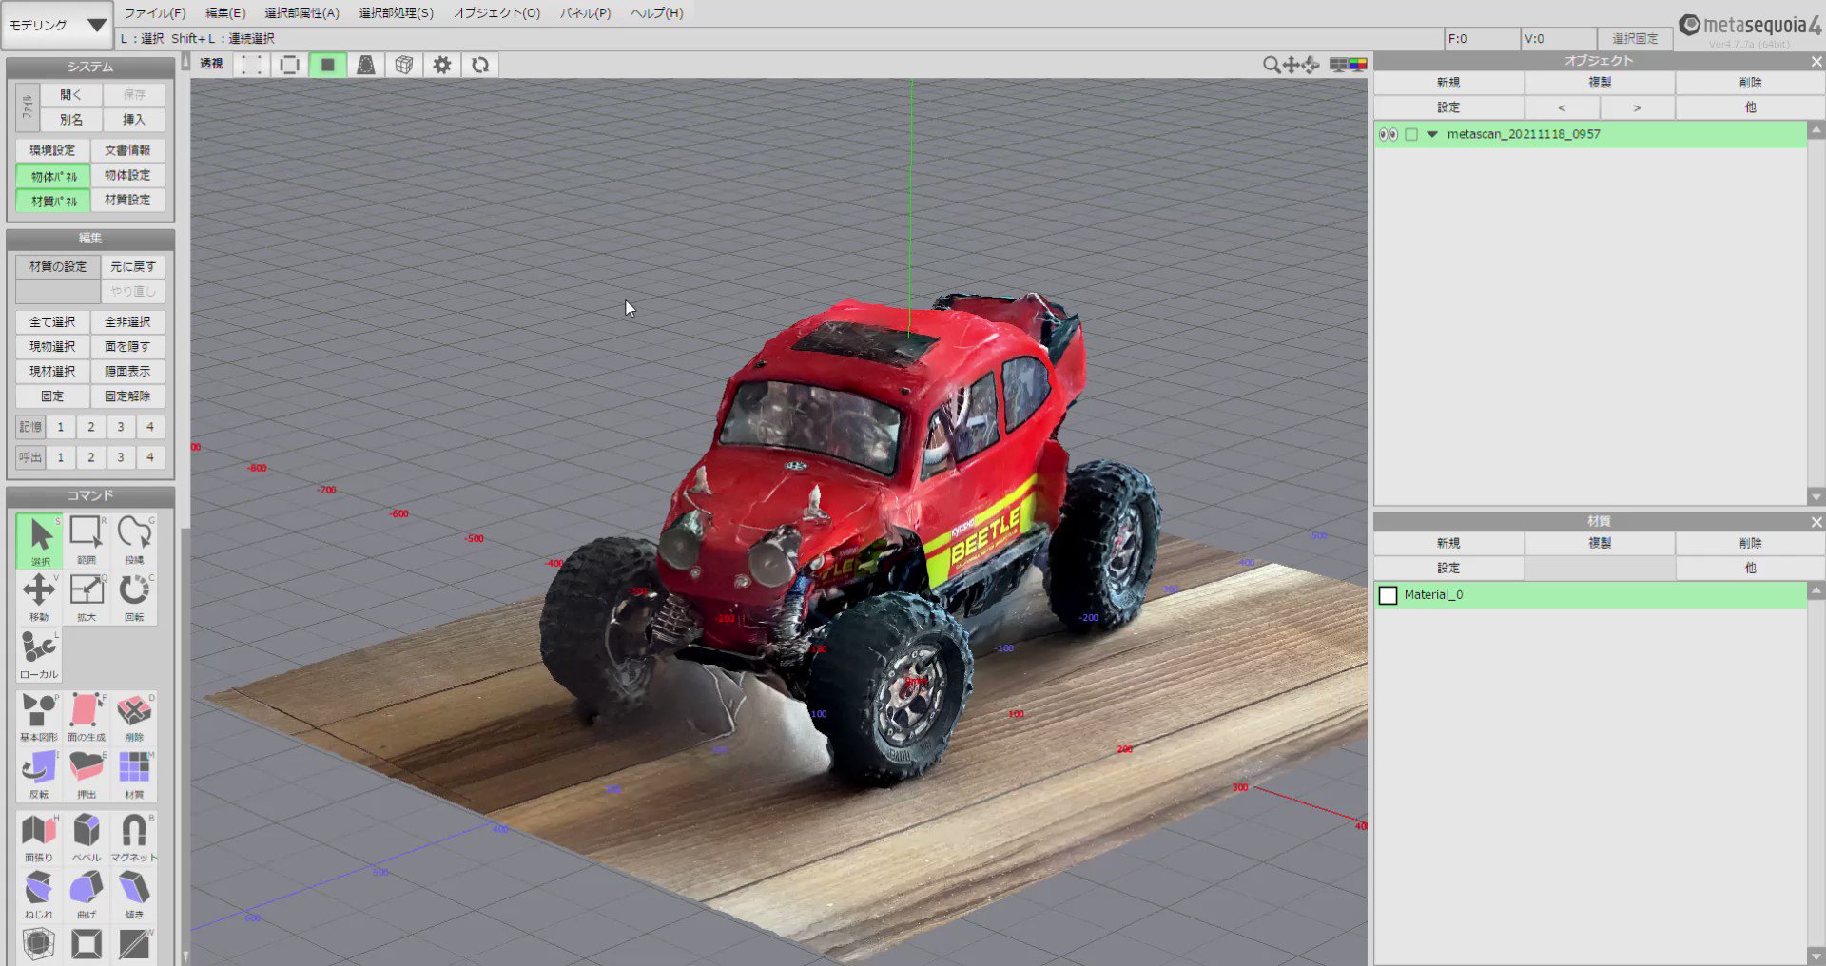
Task: Open the 基本図形 (Primitive) tool
Action: pyautogui.click(x=39, y=718)
